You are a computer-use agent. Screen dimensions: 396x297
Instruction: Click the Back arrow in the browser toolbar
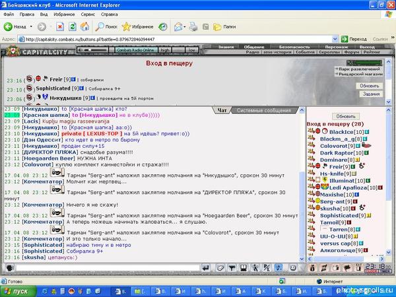coord(8,26)
